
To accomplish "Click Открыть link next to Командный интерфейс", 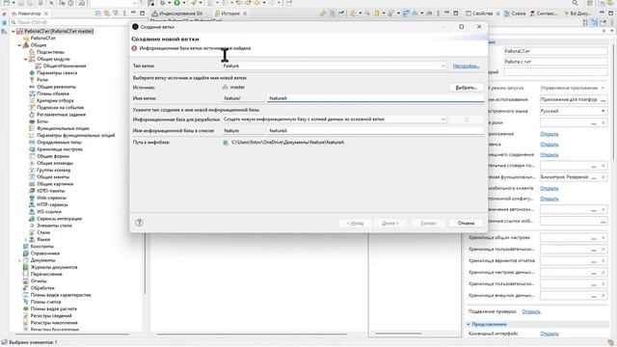I will [x=549, y=334].
